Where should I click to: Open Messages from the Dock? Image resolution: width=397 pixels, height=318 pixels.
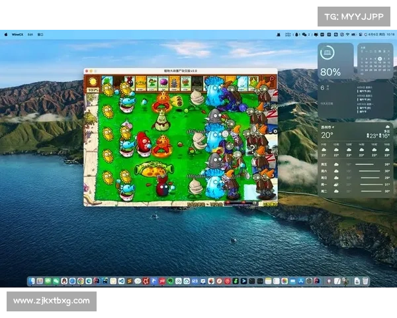click(x=48, y=281)
